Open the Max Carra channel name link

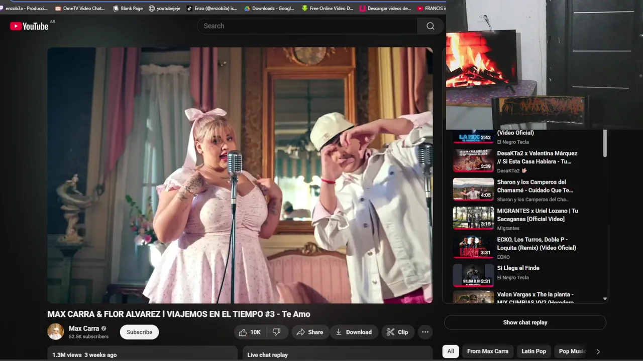click(84, 328)
